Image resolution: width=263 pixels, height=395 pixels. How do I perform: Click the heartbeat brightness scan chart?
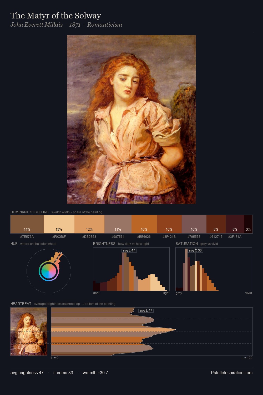tap(152, 332)
